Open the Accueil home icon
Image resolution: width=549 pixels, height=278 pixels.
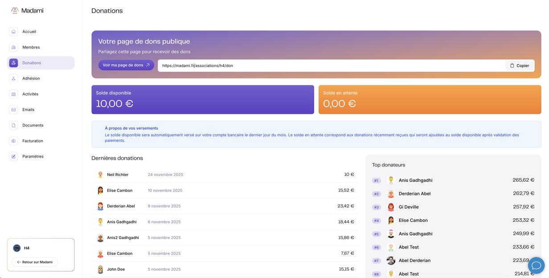point(13,32)
